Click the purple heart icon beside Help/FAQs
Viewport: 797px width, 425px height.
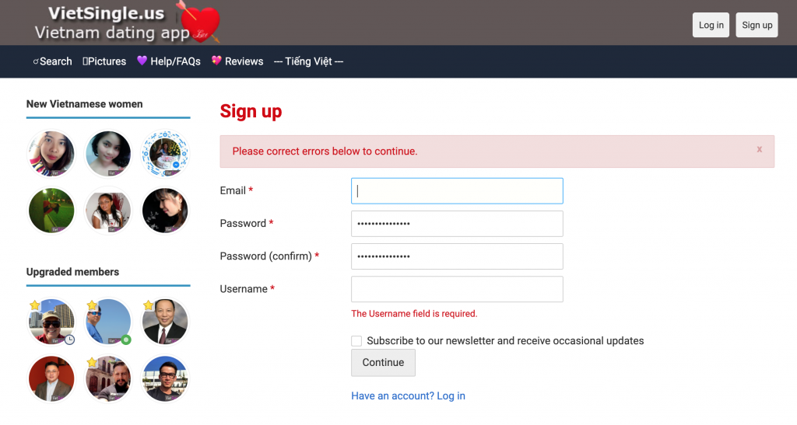(x=142, y=61)
